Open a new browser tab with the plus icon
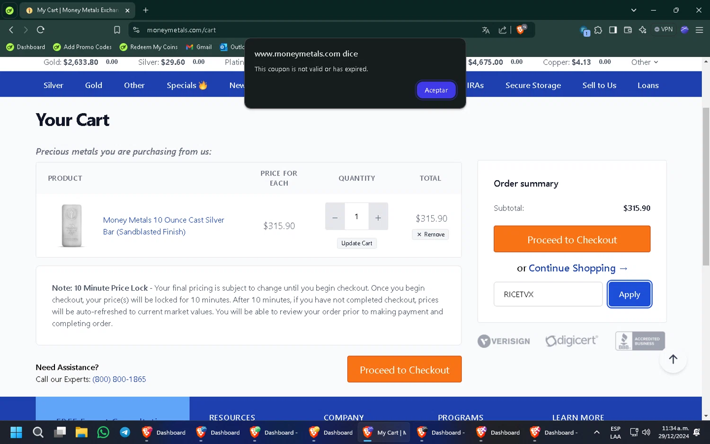710x444 pixels. click(x=146, y=10)
